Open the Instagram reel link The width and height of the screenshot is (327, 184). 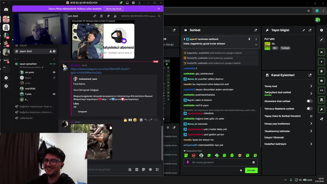(100, 71)
